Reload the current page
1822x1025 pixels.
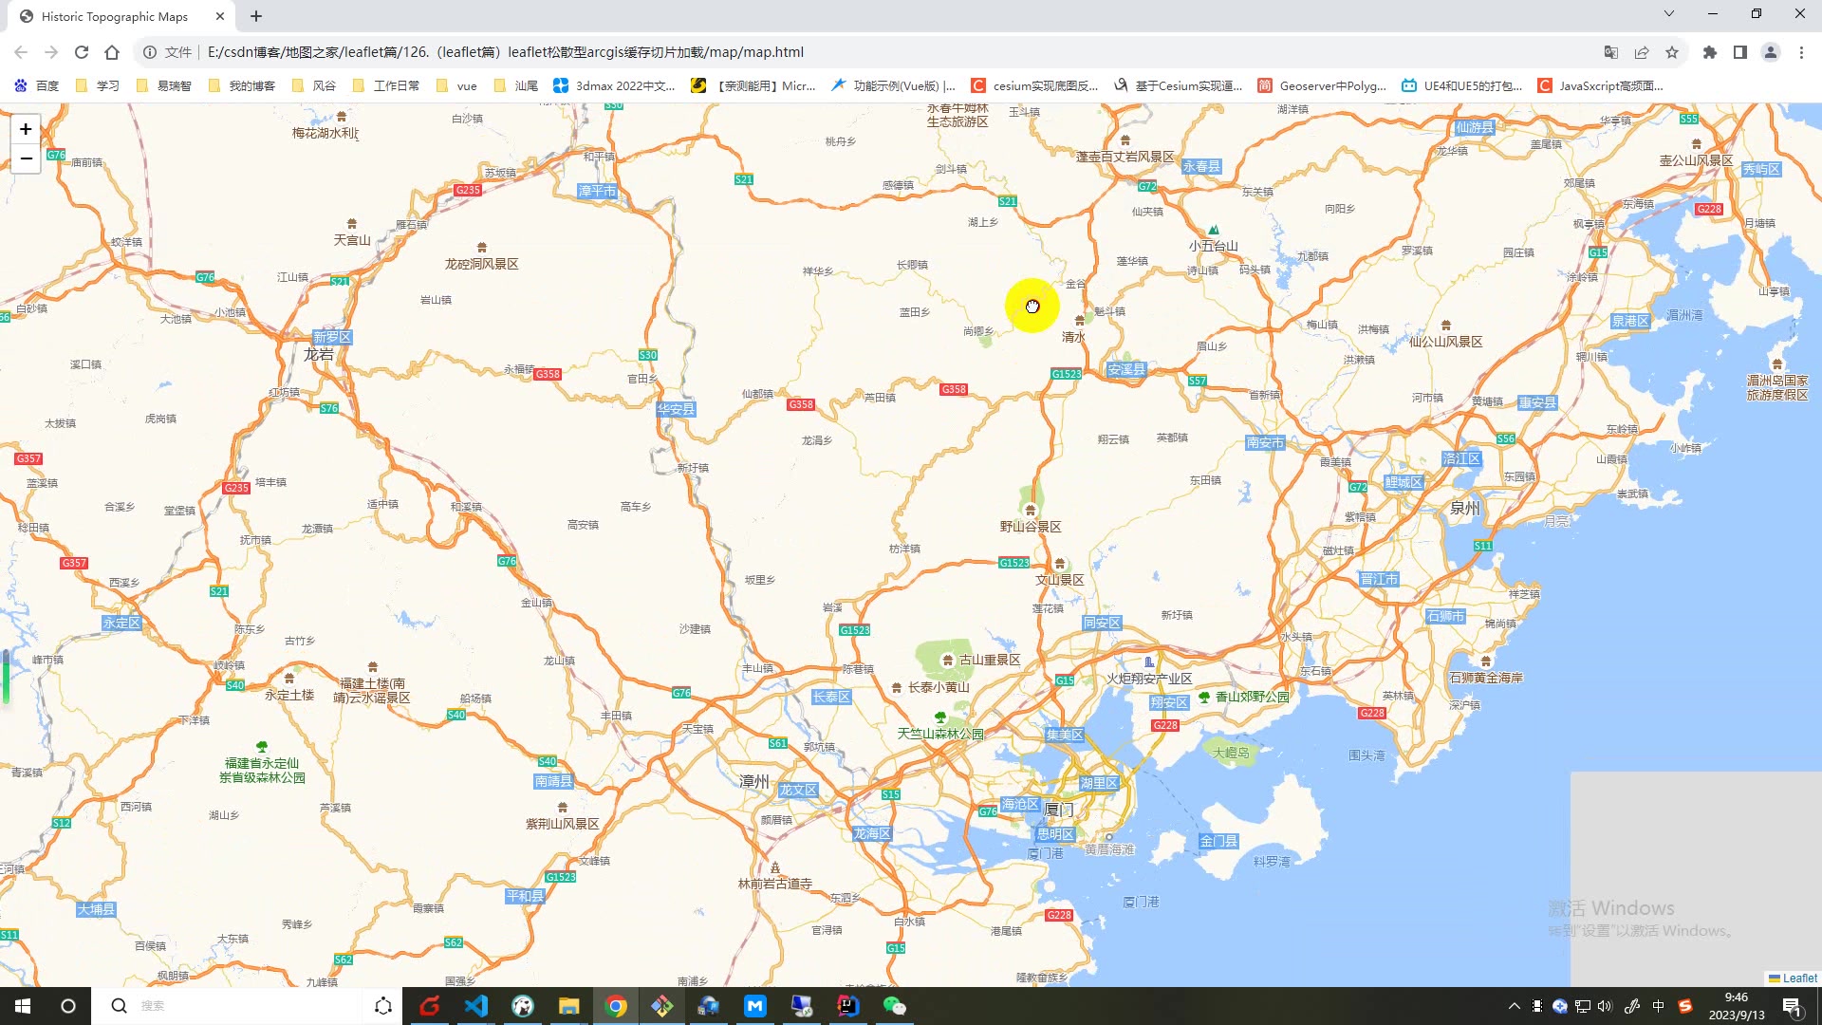point(82,52)
